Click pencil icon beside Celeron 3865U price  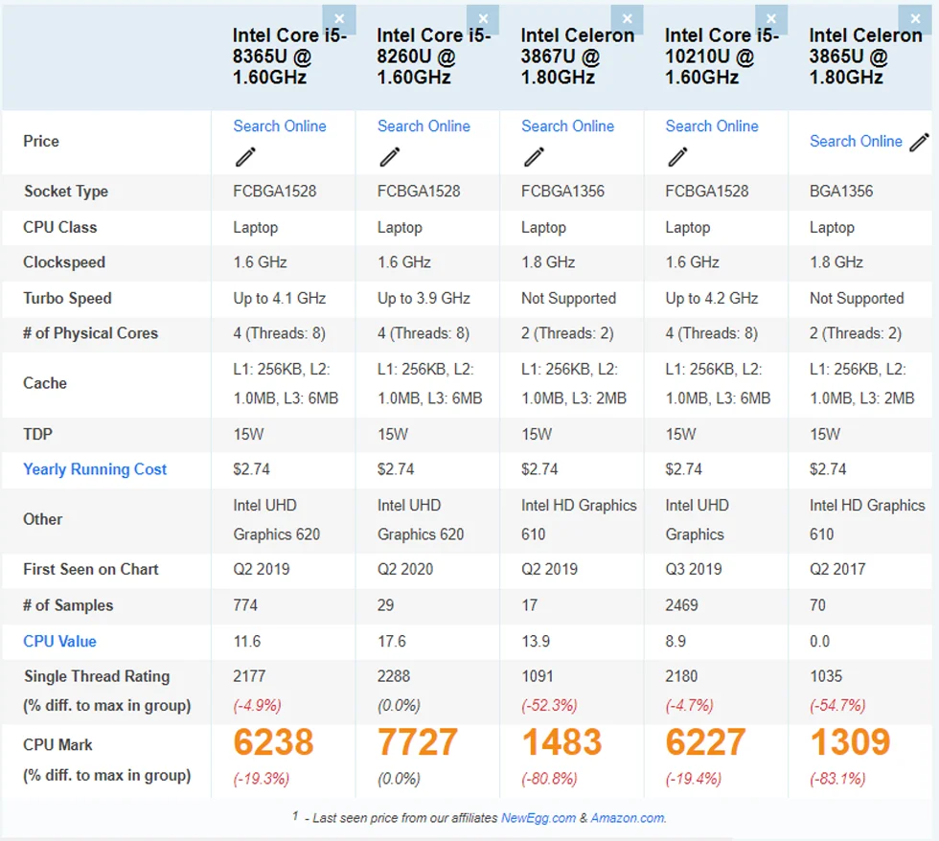pyautogui.click(x=919, y=142)
